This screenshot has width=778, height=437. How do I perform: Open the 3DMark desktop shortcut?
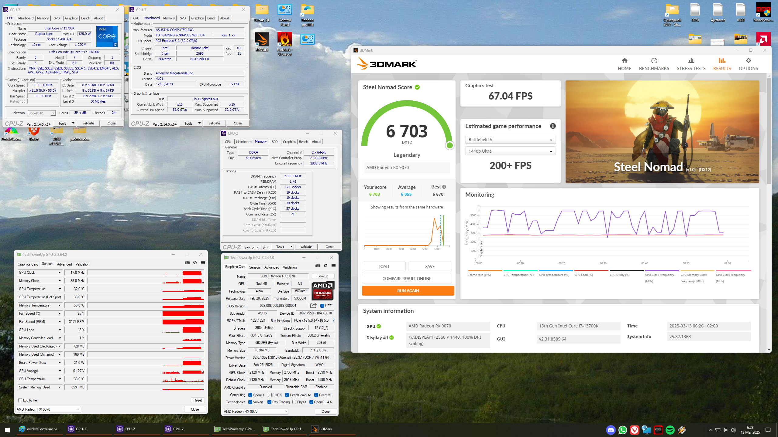[x=262, y=42]
